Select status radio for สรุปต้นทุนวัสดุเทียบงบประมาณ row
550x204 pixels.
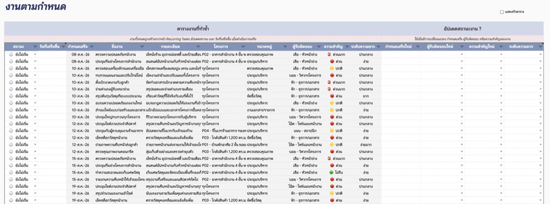point(11,96)
